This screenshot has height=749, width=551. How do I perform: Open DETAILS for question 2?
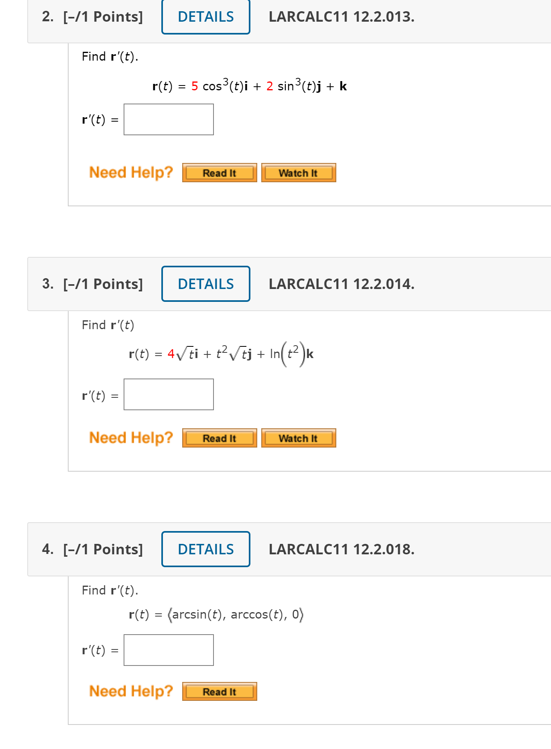click(x=205, y=17)
